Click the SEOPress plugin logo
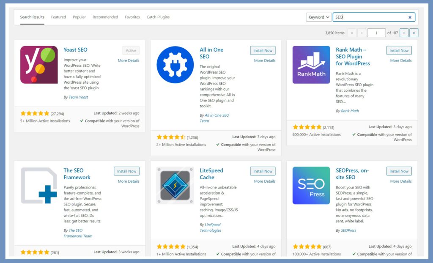The image size is (433, 263). [311, 185]
